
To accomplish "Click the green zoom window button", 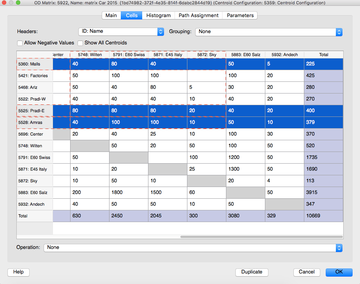I will pos(18,2).
